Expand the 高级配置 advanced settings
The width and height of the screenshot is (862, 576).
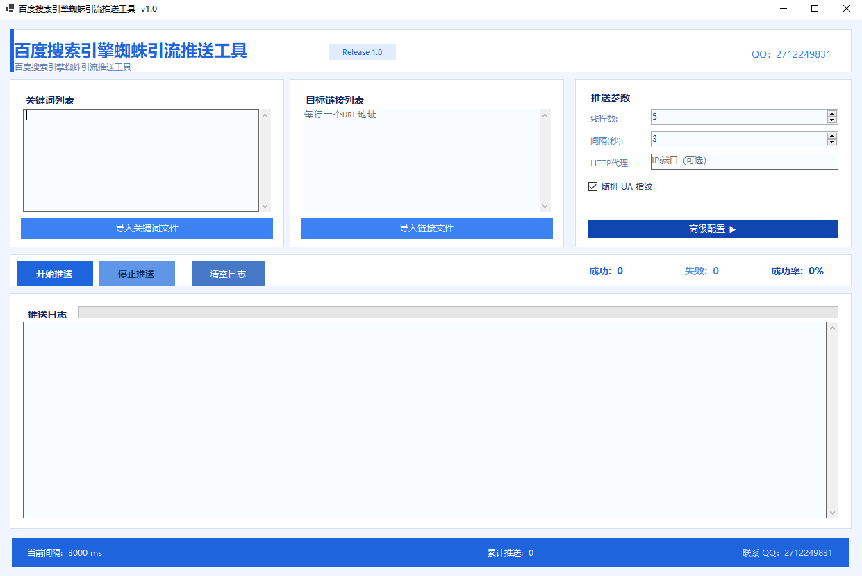[713, 229]
